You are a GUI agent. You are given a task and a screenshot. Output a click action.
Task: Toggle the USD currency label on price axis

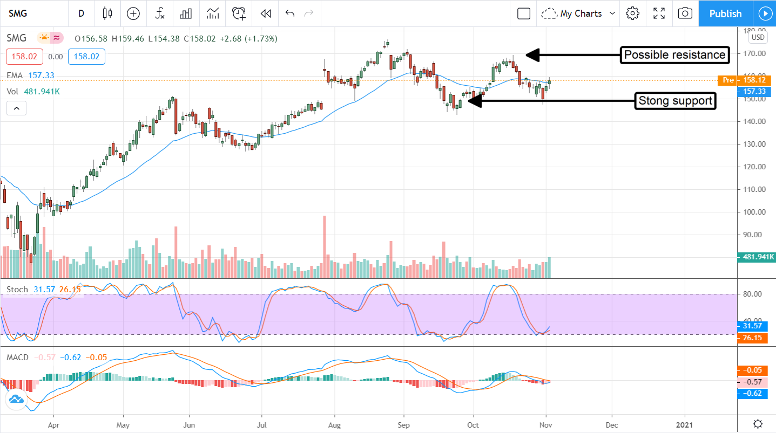758,37
